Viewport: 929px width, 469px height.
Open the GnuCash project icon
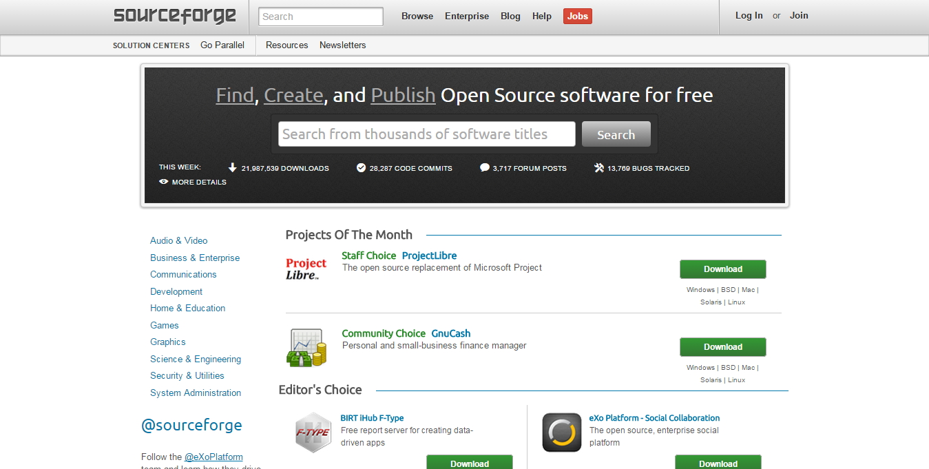(x=306, y=348)
